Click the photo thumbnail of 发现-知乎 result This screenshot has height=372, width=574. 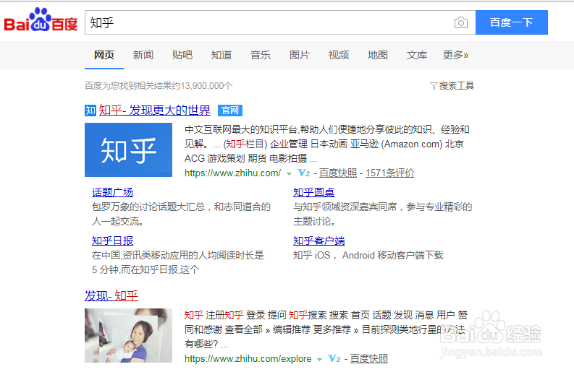[x=129, y=335]
